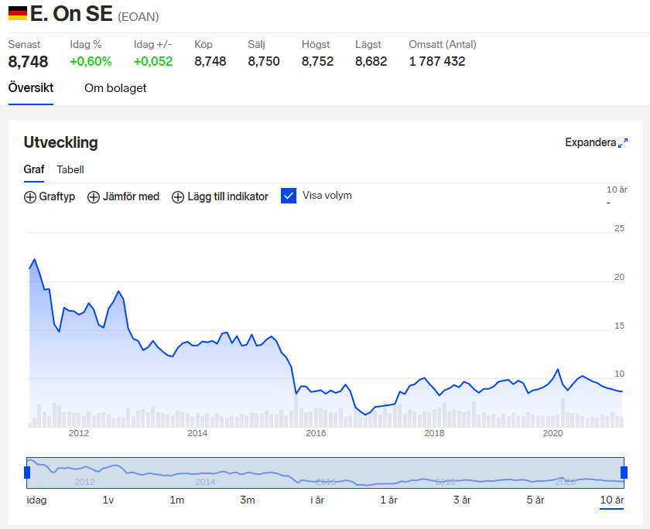Add indicator using Lägg till indikator plus icon
This screenshot has width=650, height=529.
click(179, 196)
